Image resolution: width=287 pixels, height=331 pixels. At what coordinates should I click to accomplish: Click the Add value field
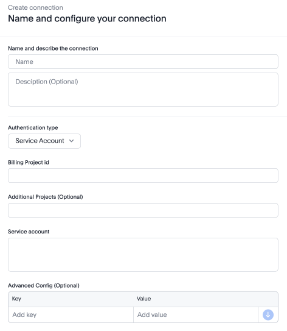point(196,315)
